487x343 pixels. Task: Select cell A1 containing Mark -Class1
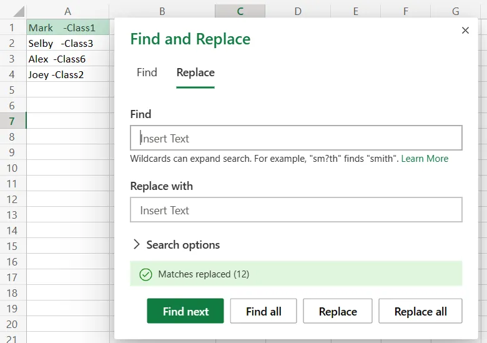67,27
